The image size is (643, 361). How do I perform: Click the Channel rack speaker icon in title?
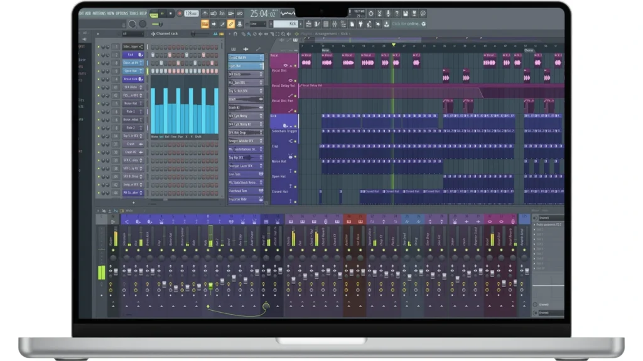click(151, 34)
